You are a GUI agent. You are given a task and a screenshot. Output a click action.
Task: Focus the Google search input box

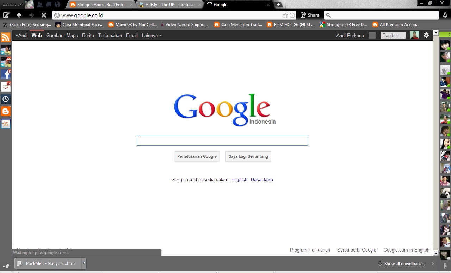point(222,141)
